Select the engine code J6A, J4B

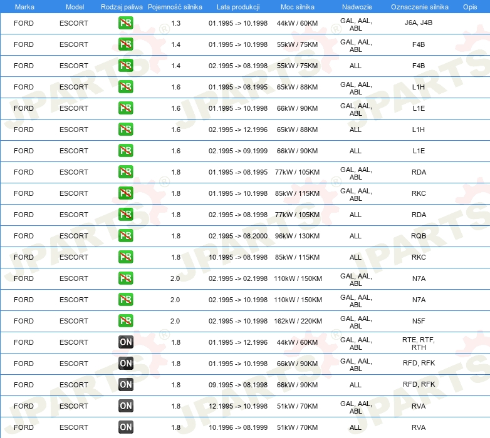[x=419, y=23]
